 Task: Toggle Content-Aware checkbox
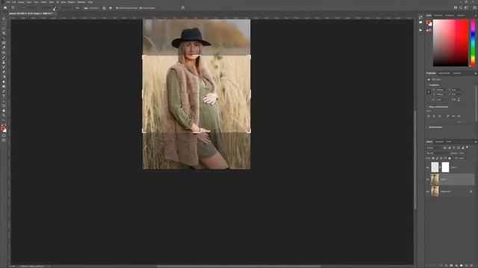click(x=140, y=8)
